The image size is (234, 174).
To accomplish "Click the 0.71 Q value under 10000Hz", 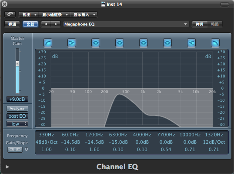I will [x=190, y=149].
